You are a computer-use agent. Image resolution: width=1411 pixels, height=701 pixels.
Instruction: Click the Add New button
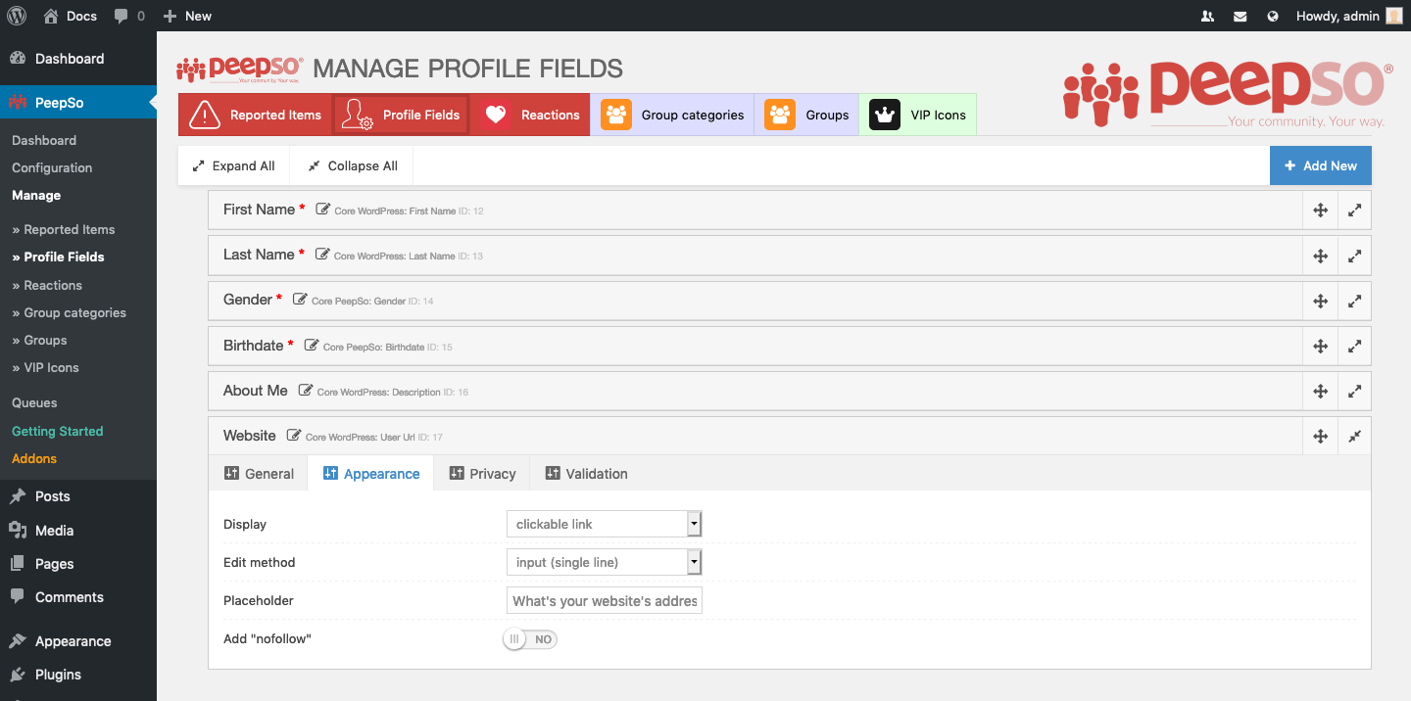1321,165
